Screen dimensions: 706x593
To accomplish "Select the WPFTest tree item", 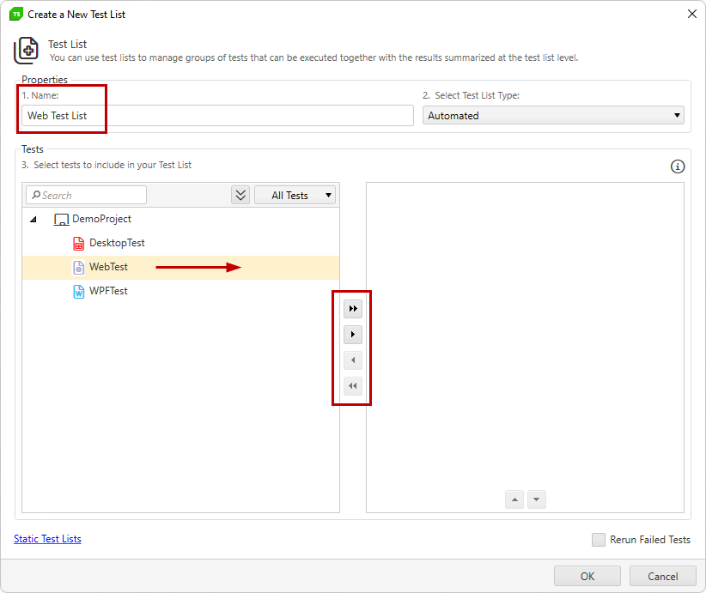I will [x=180, y=292].
